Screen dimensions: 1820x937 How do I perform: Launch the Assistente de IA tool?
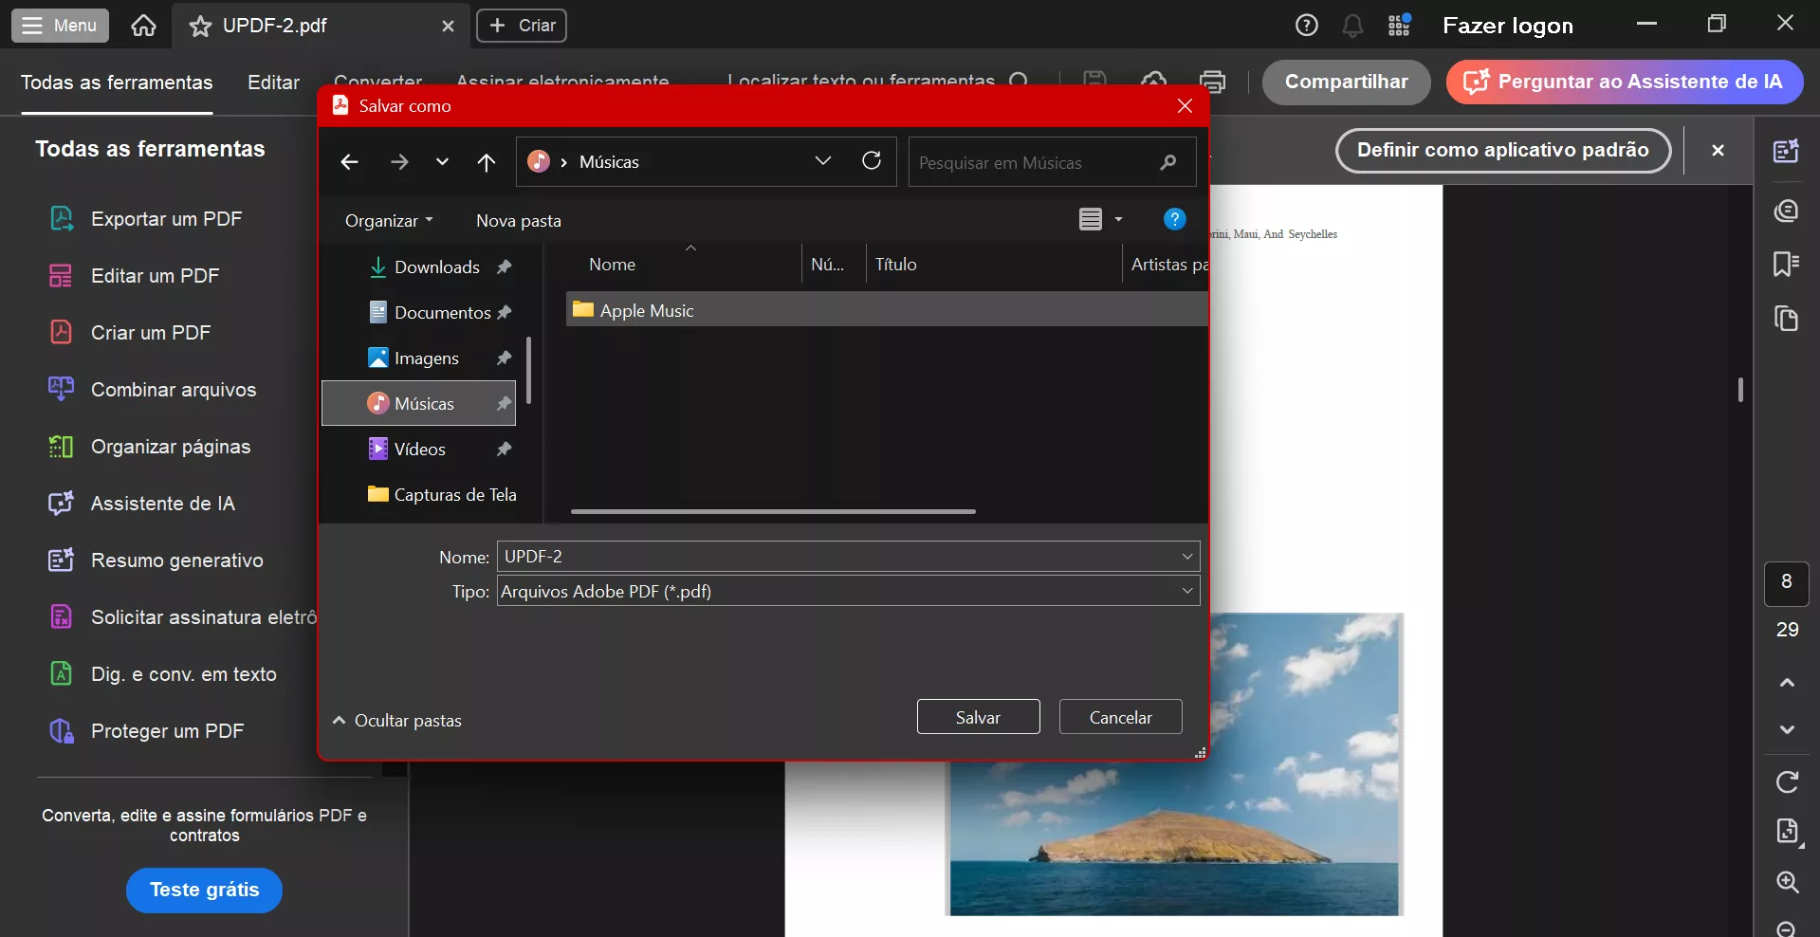[x=162, y=504]
